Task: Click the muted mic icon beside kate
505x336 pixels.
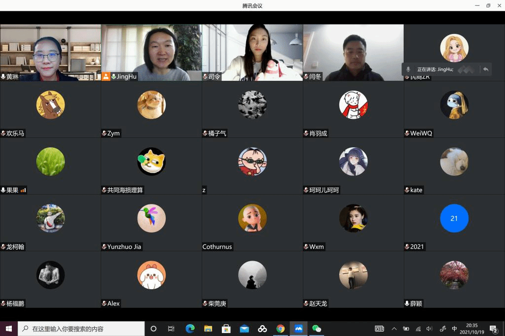Action: [x=407, y=190]
